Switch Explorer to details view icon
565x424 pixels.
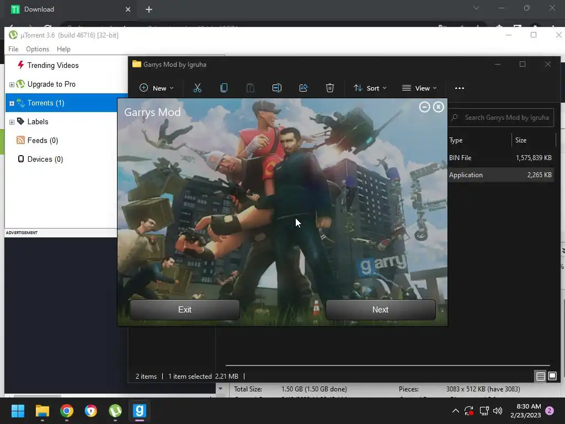(x=541, y=377)
